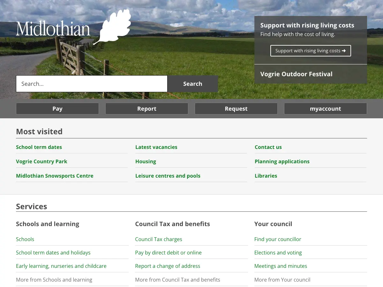This screenshot has height=287, width=383.
Task: Open Report a change of address
Action: [x=168, y=266]
